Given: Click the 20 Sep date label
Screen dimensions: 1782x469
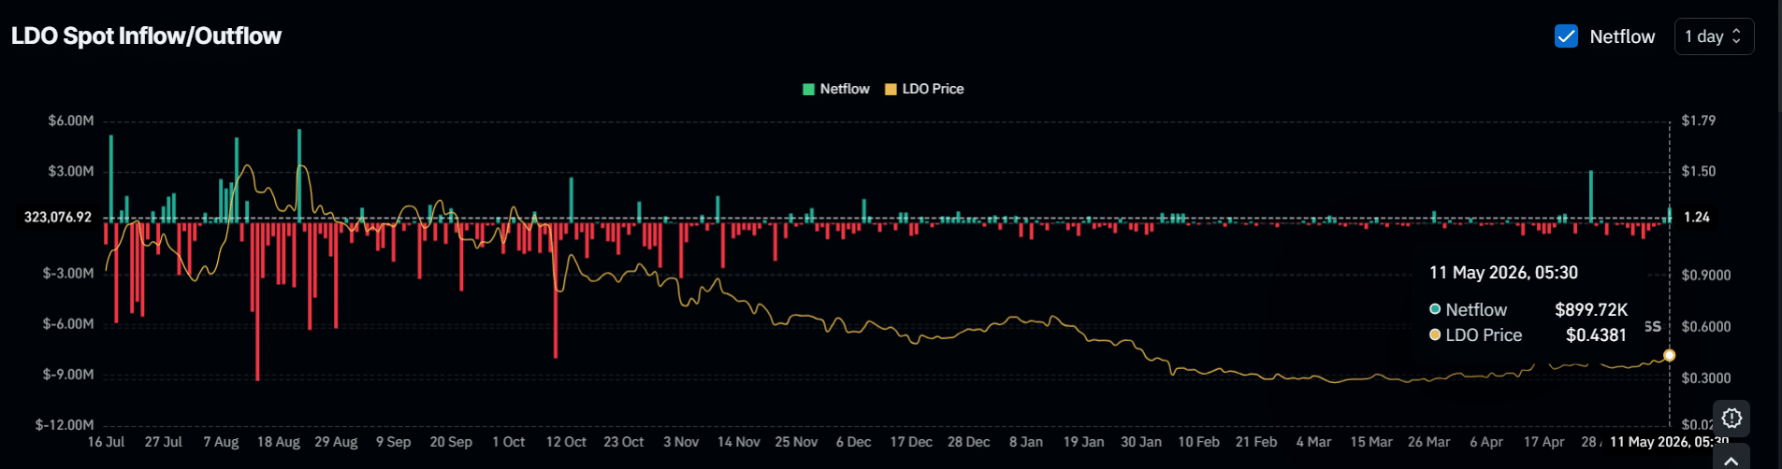Looking at the screenshot, I should tap(451, 442).
